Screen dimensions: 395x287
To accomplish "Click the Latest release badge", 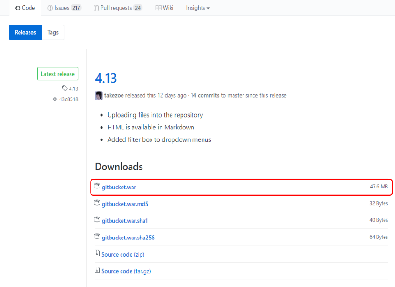I will [58, 74].
